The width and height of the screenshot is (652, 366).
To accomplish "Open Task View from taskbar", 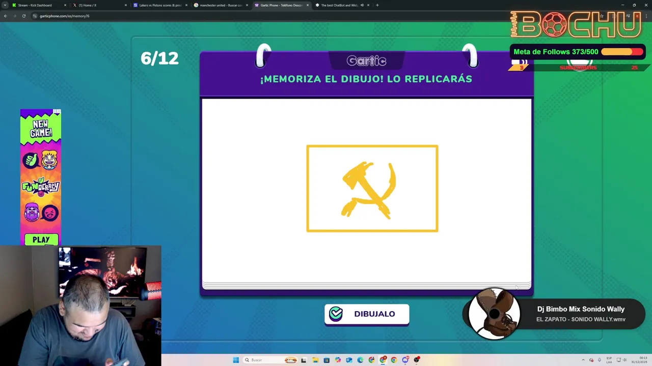I will click(304, 360).
